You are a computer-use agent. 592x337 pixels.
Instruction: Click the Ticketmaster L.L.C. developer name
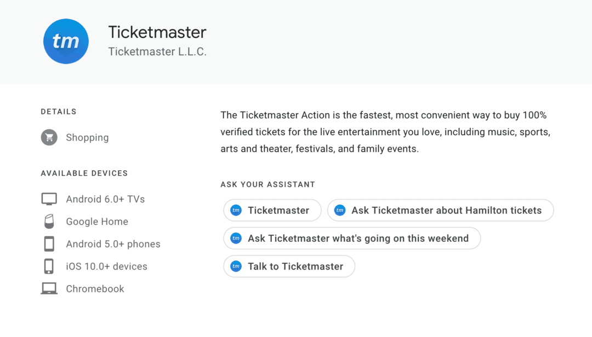pyautogui.click(x=157, y=51)
